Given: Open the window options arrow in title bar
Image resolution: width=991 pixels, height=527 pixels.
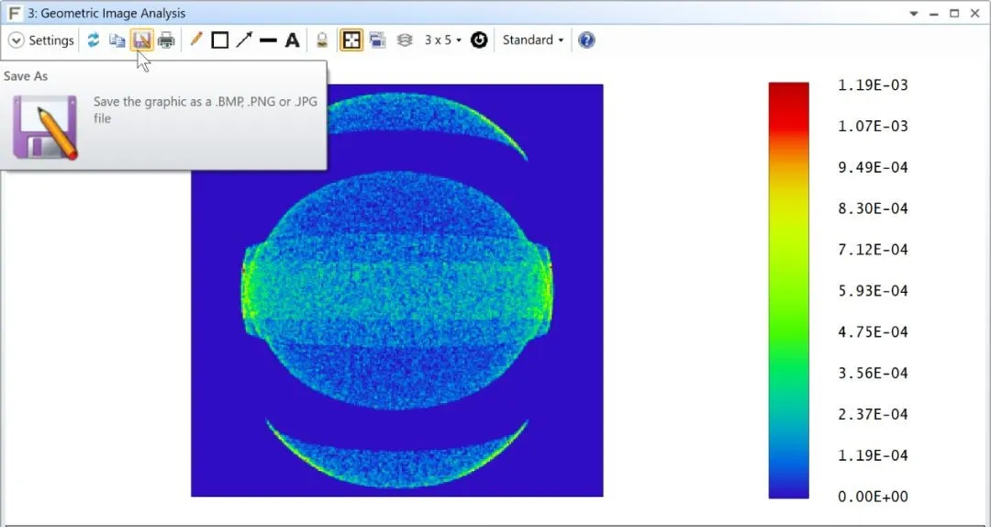Looking at the screenshot, I should [x=913, y=14].
